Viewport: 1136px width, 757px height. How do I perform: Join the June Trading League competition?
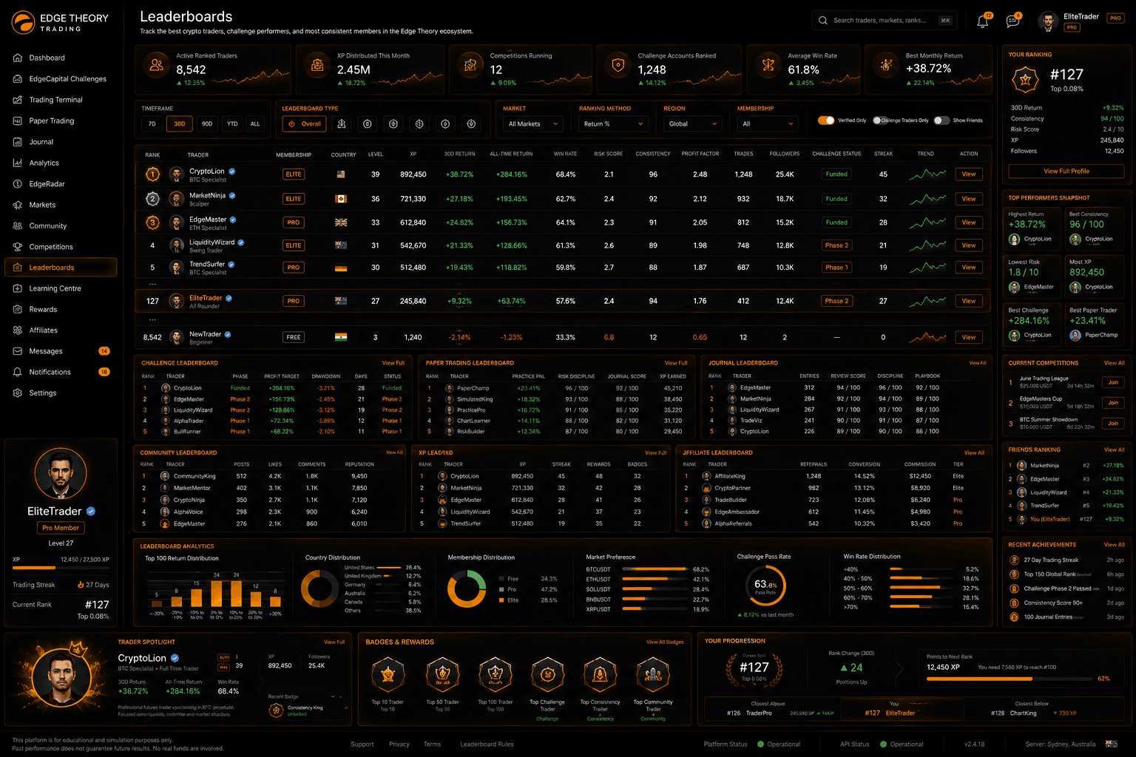coord(1113,382)
